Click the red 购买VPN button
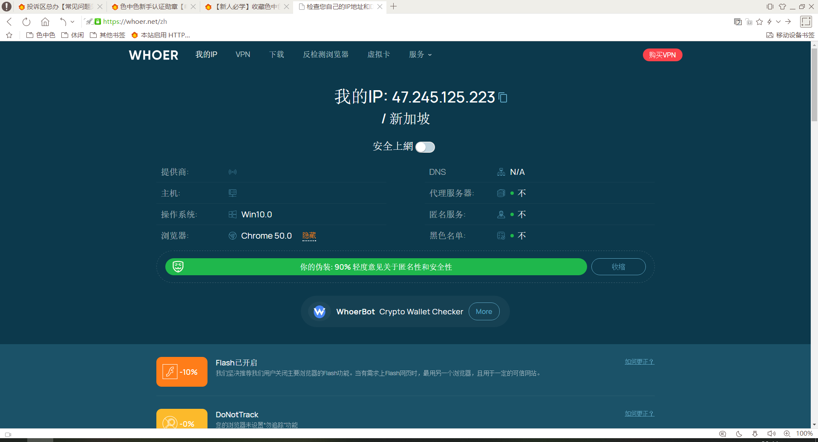Viewport: 818px width, 442px height. tap(662, 55)
